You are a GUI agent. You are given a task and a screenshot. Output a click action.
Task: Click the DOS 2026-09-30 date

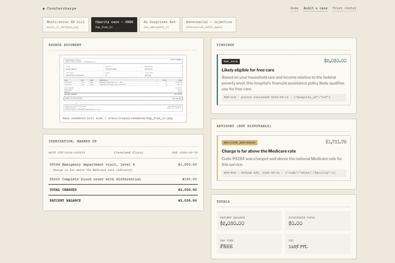(x=185, y=152)
